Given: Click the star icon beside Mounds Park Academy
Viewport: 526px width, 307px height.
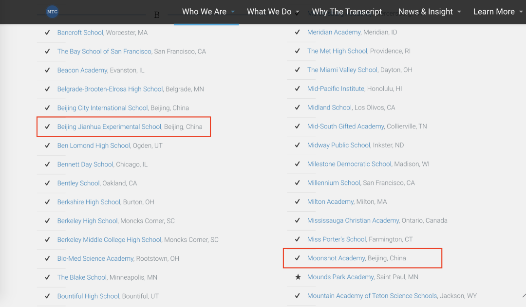Looking at the screenshot, I should click(x=298, y=277).
